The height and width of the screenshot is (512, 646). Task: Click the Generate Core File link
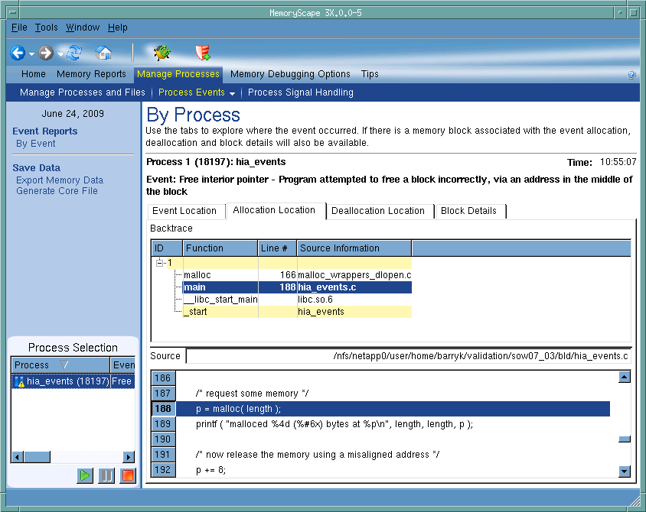[57, 191]
